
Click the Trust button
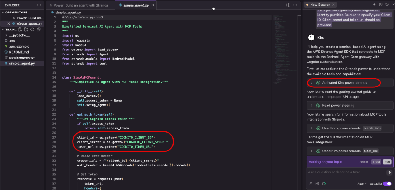[x=376, y=162]
